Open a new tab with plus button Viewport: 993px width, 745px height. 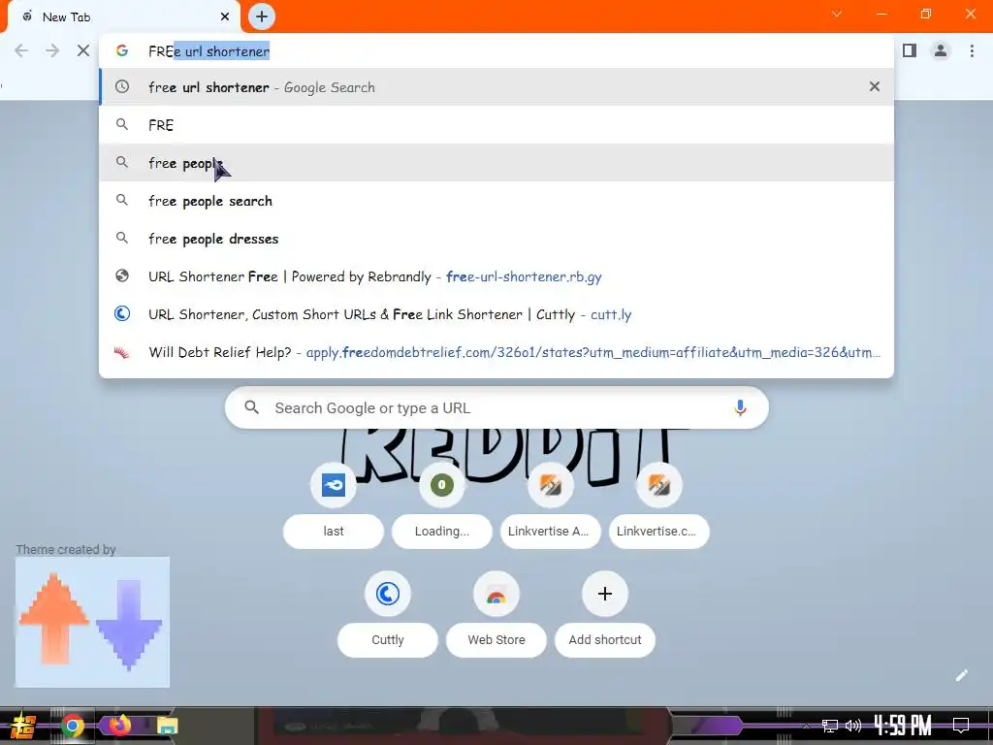tap(262, 16)
